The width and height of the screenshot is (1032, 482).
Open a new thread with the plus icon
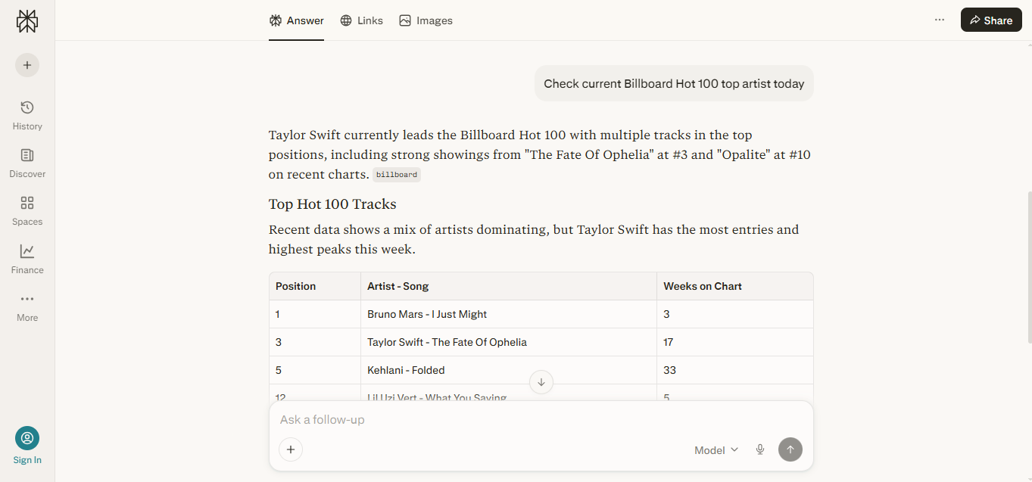[27, 65]
